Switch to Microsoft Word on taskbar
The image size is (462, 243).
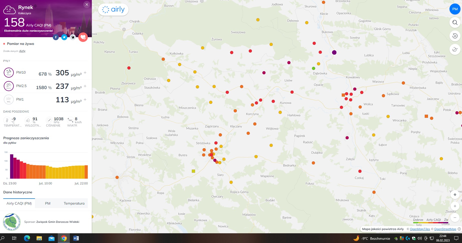pyautogui.click(x=76, y=238)
